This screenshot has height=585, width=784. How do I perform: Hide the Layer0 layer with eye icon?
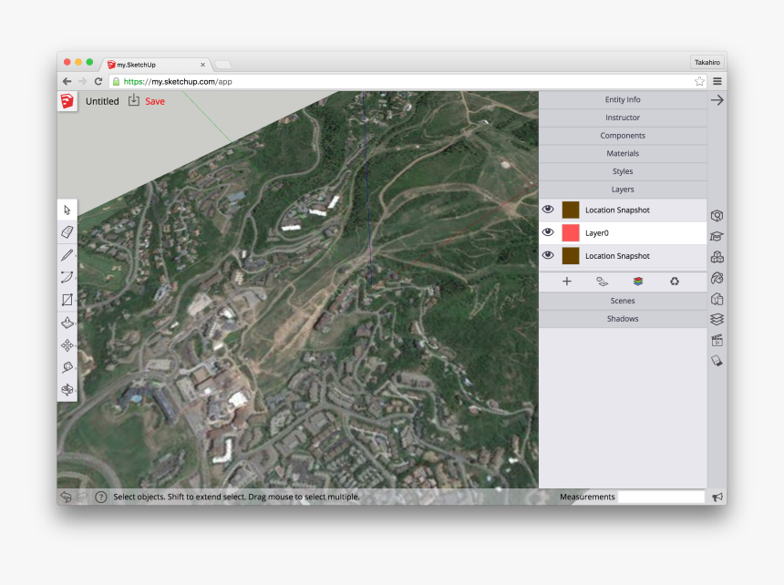click(x=548, y=232)
